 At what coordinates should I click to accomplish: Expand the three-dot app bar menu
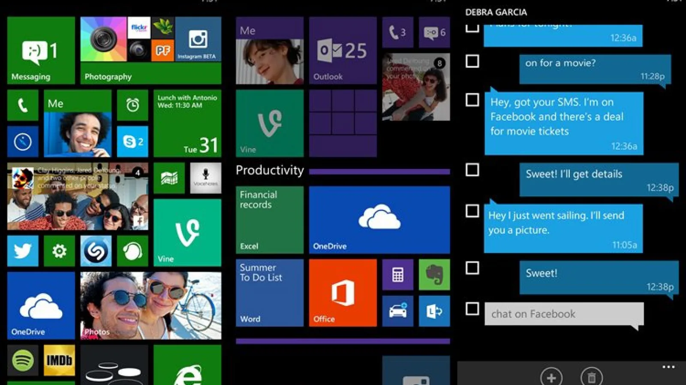pos(668,367)
